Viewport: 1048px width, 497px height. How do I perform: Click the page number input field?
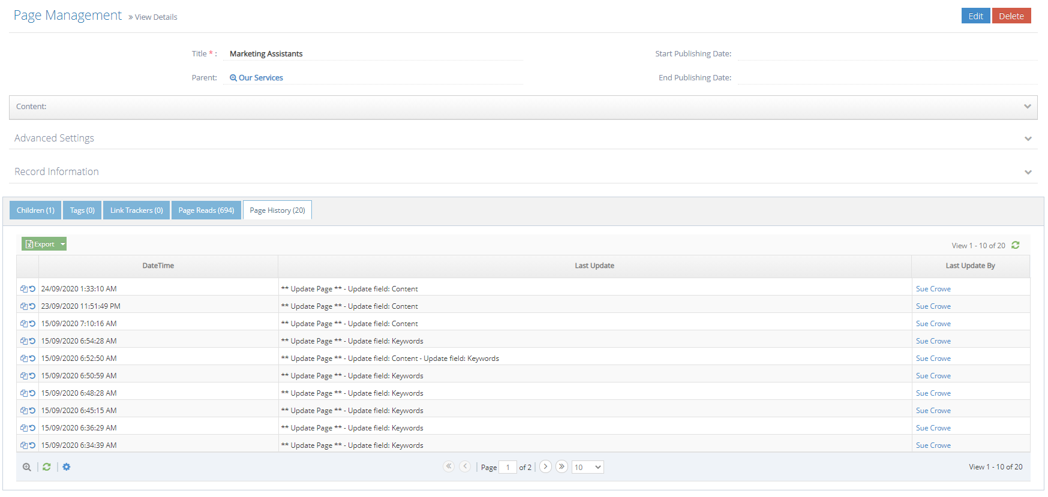[x=508, y=467]
